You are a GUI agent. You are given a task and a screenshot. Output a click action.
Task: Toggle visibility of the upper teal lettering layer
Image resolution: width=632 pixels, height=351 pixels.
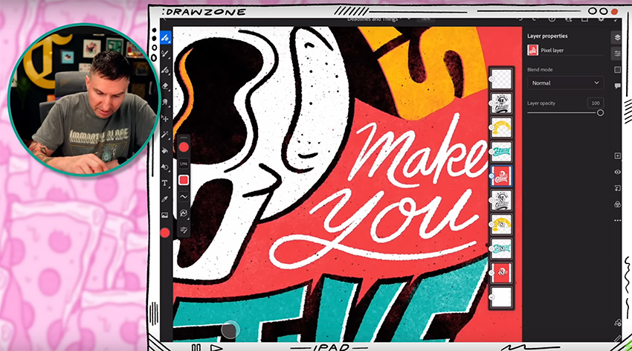point(491,152)
